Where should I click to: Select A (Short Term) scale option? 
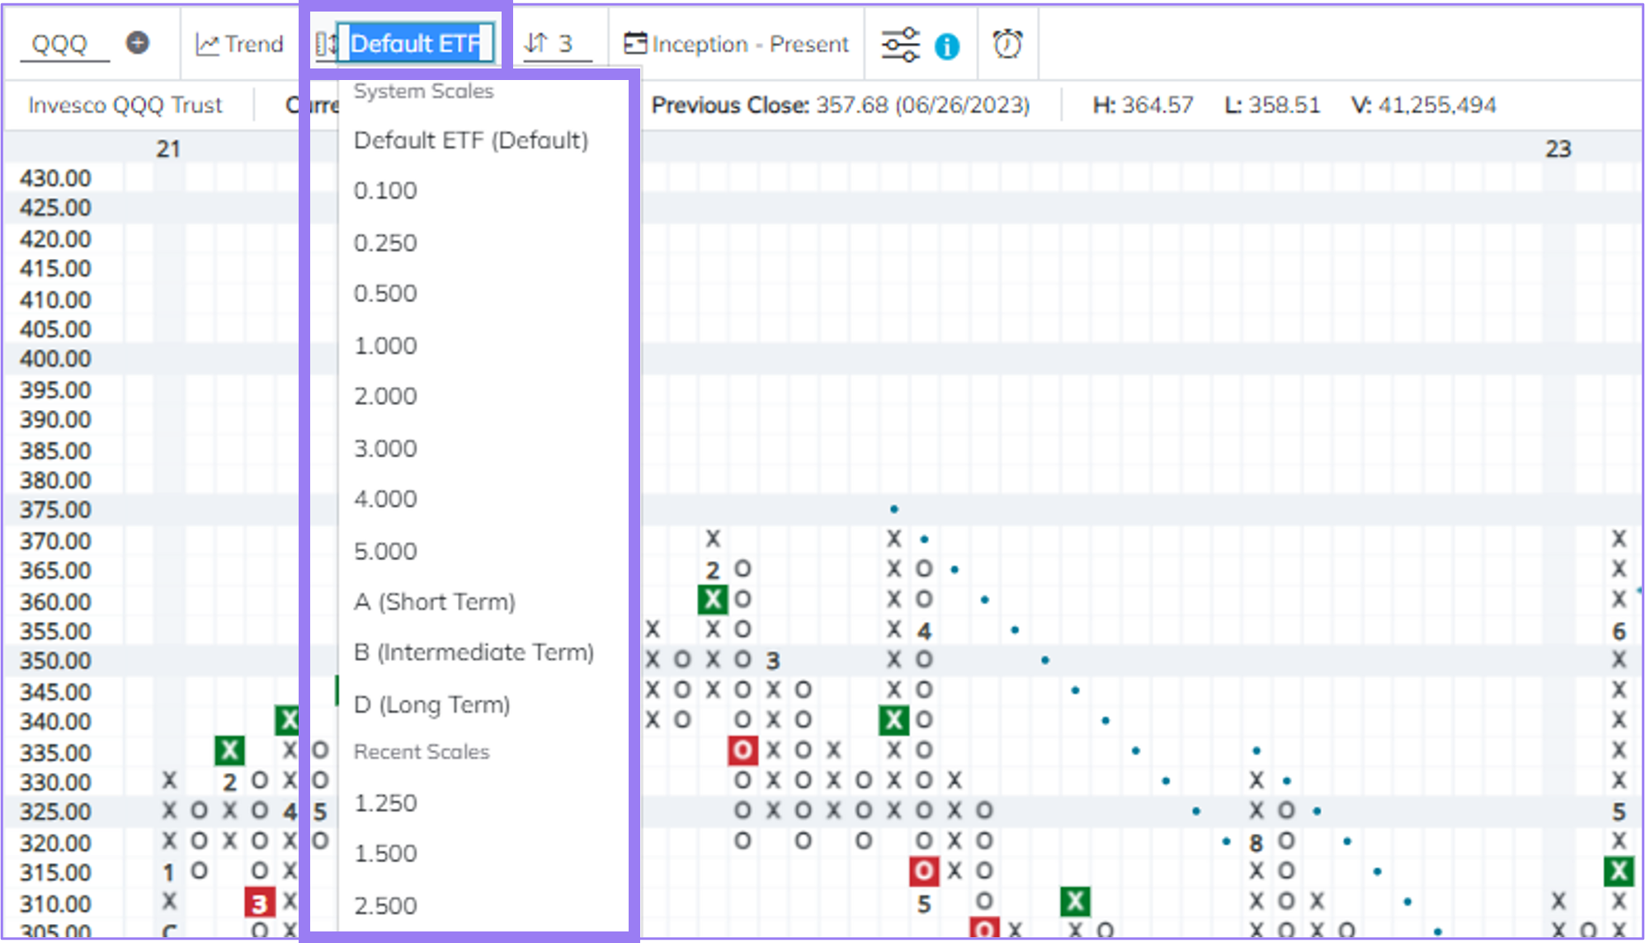[434, 601]
